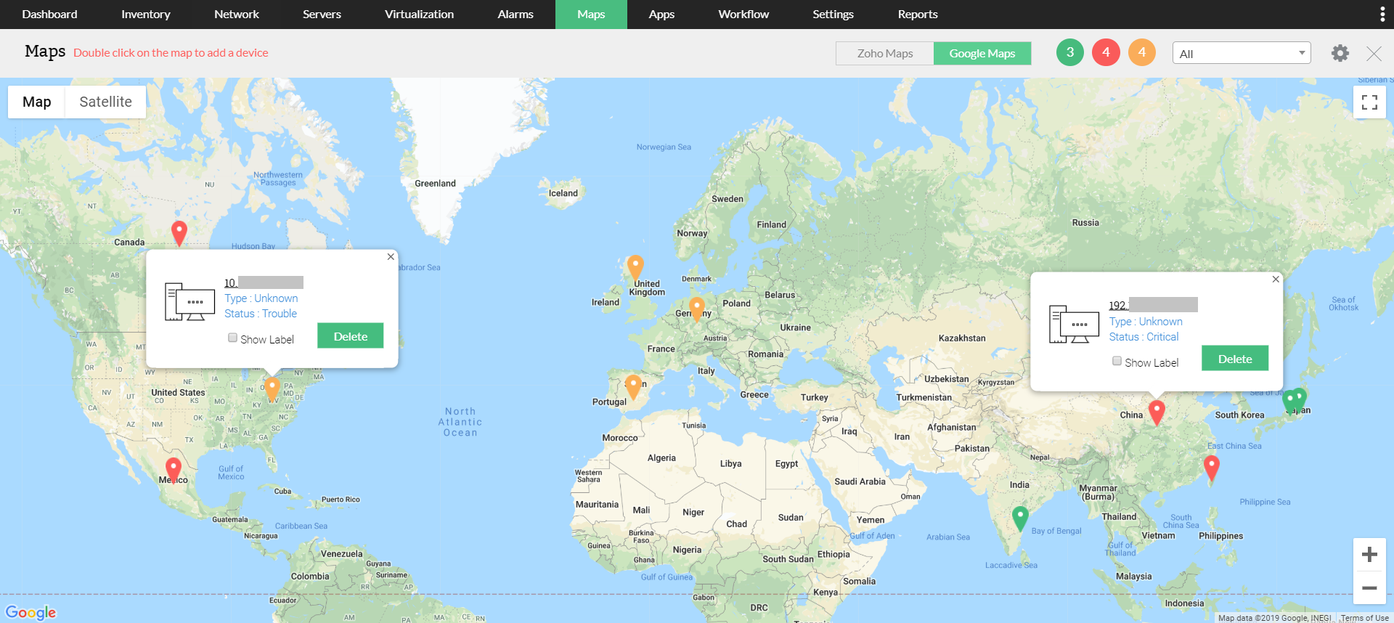1394x623 pixels.
Task: Select the red marker in Canada
Action: [x=179, y=233]
